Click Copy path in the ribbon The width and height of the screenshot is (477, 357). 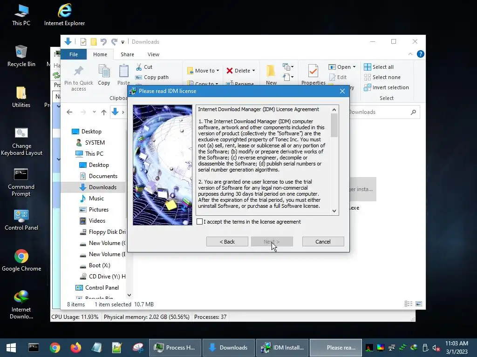click(152, 77)
